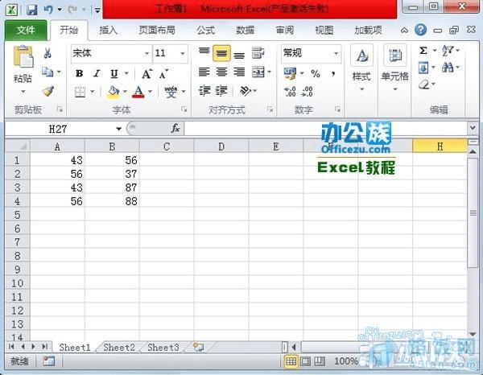This screenshot has height=375, width=483.
Task: Toggle Align Text Left
Action: click(x=204, y=72)
